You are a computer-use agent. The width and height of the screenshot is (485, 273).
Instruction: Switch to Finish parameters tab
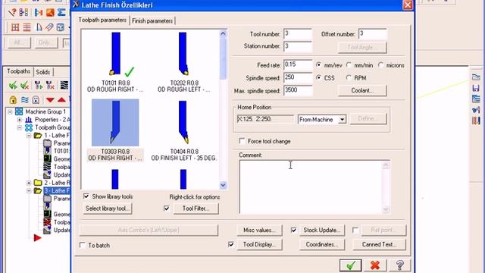coord(152,21)
